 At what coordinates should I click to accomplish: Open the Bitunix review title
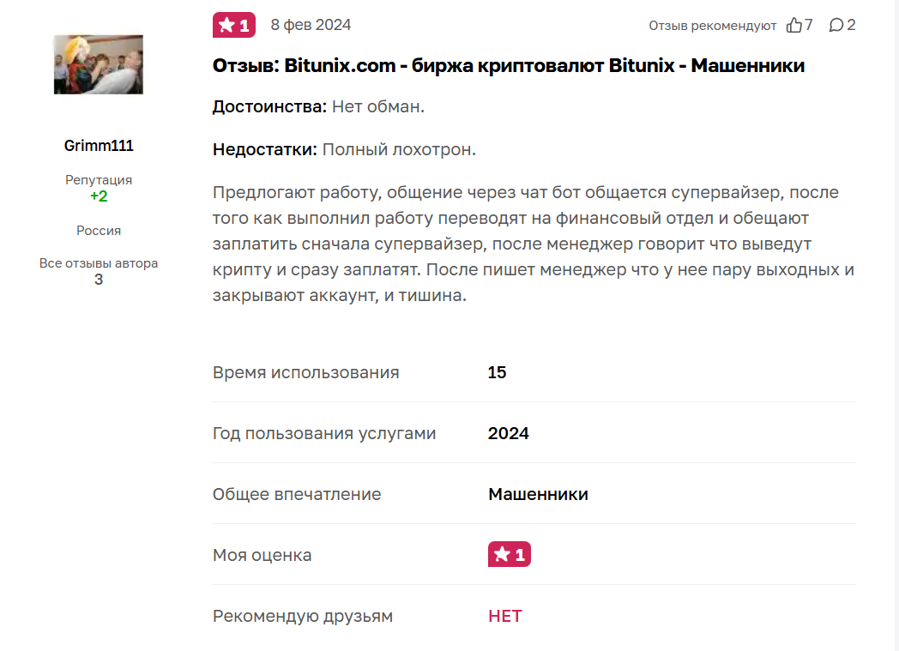(508, 65)
